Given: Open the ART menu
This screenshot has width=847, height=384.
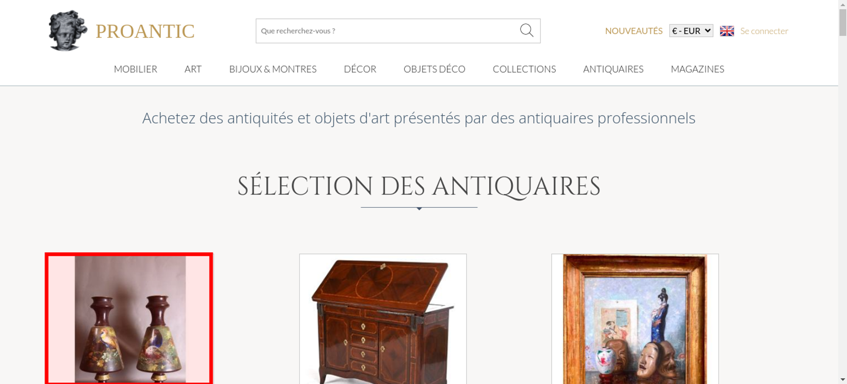Looking at the screenshot, I should (193, 69).
